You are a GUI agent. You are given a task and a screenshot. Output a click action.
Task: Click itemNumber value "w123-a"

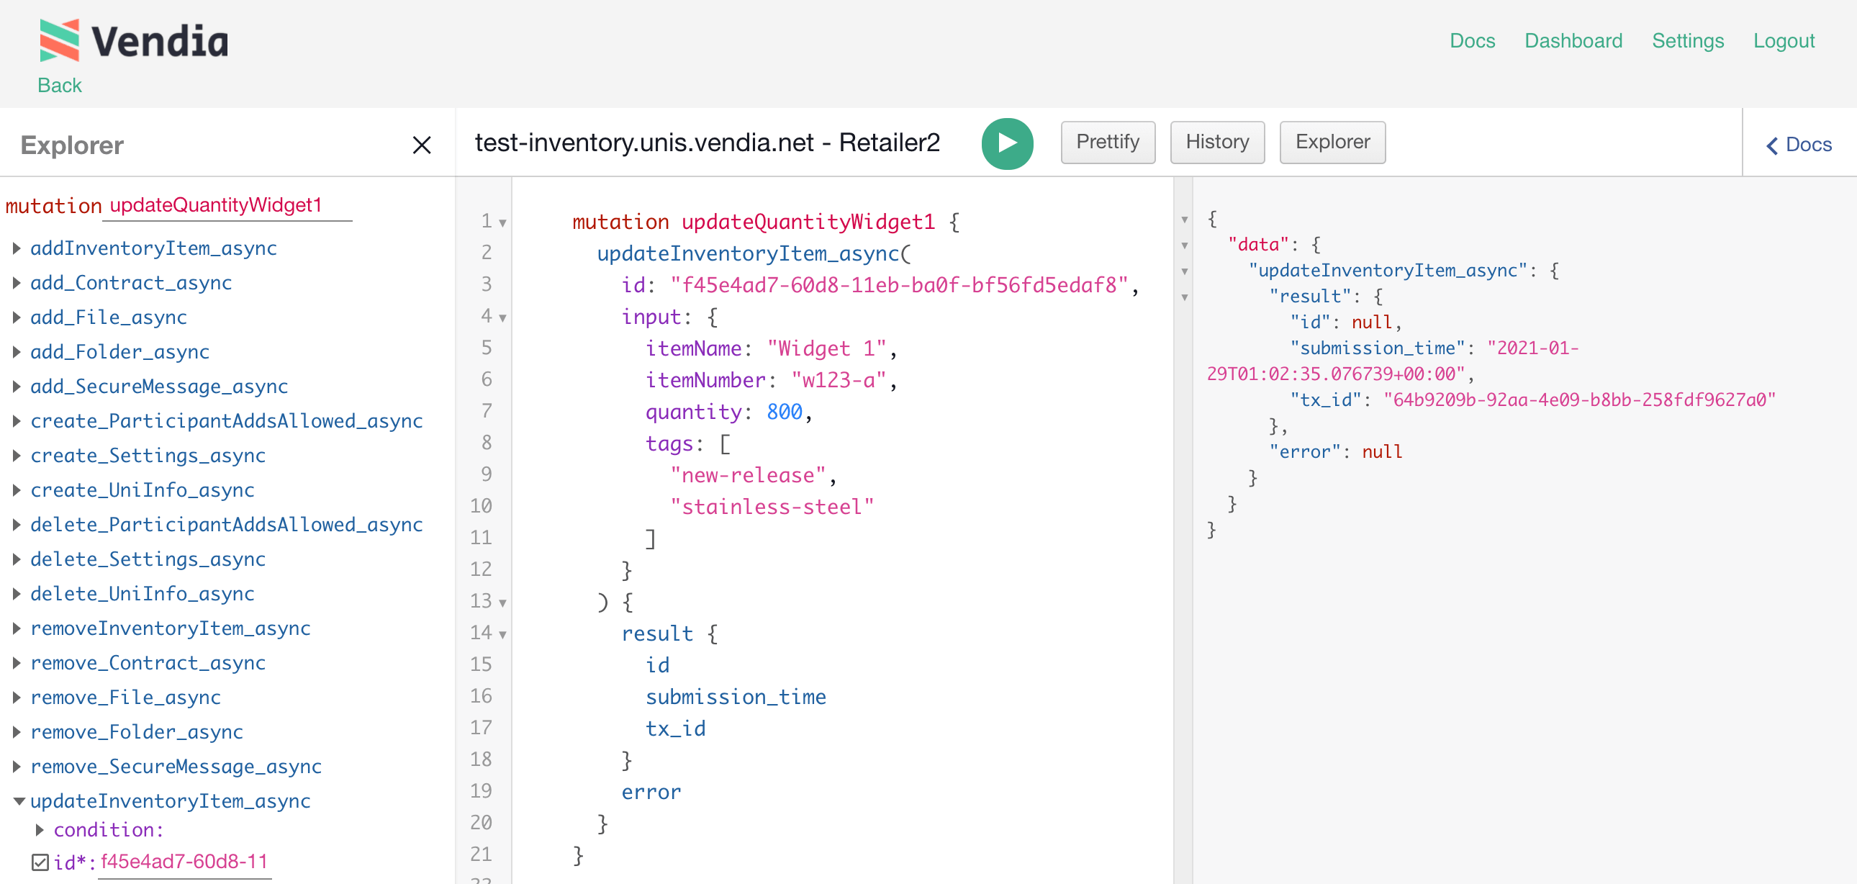click(x=839, y=380)
